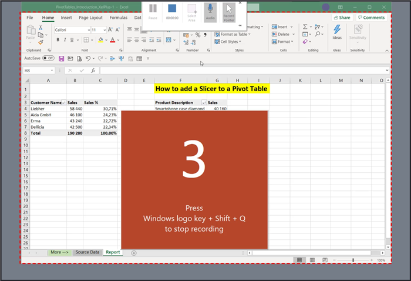Click the Italic formatting icon
The height and width of the screenshot is (281, 411).
point(66,40)
